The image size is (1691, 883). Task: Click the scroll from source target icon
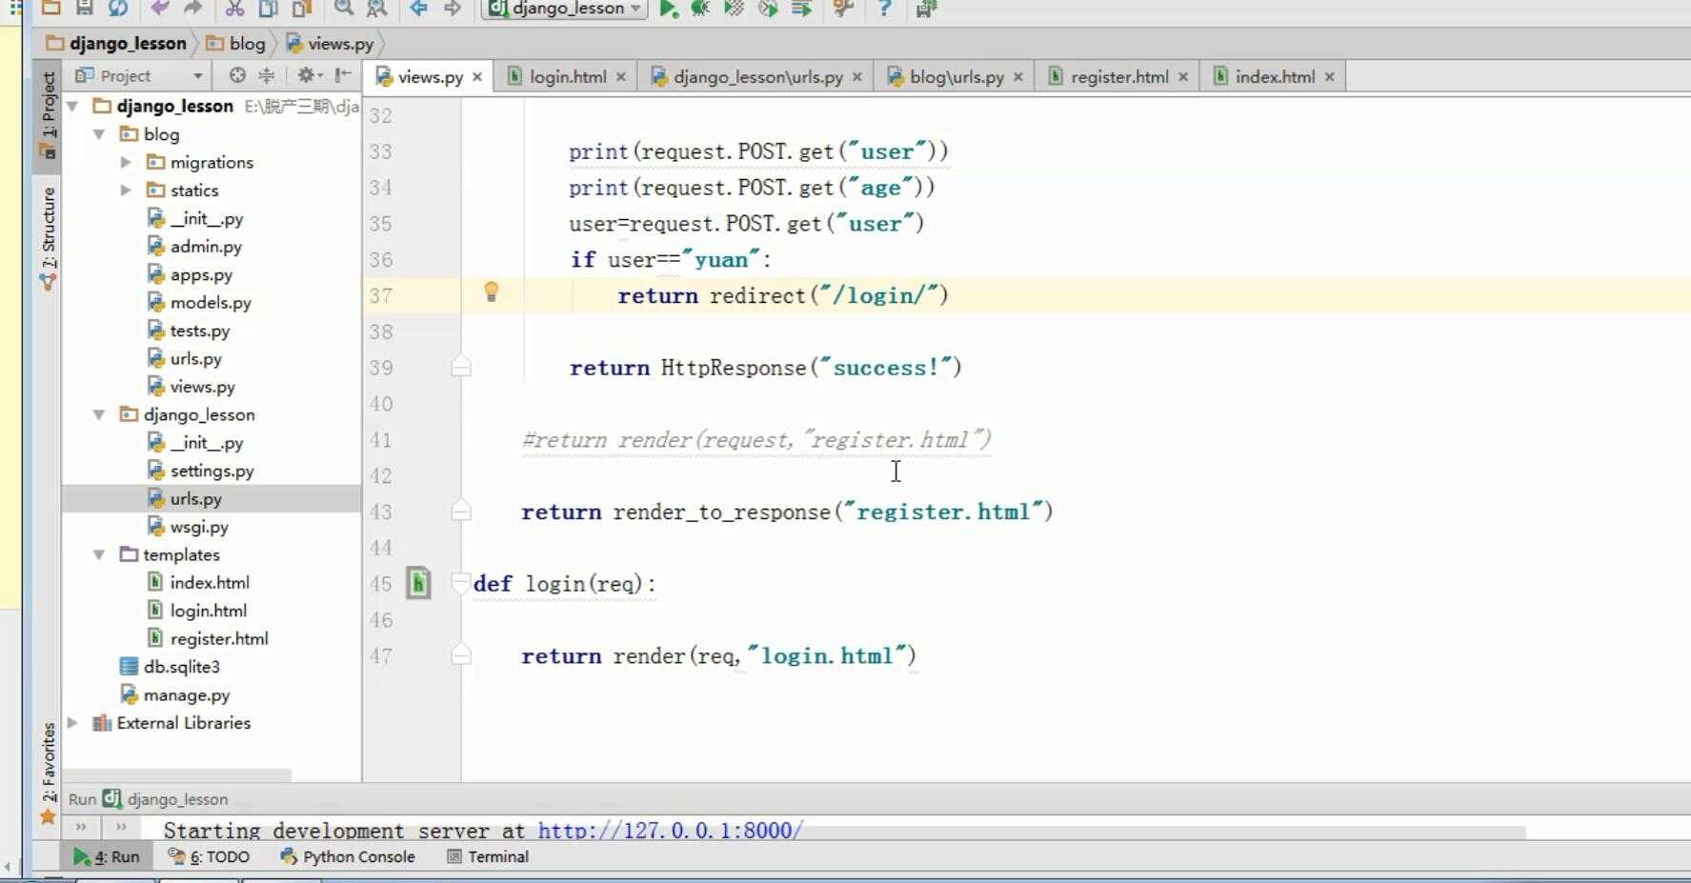coord(237,75)
